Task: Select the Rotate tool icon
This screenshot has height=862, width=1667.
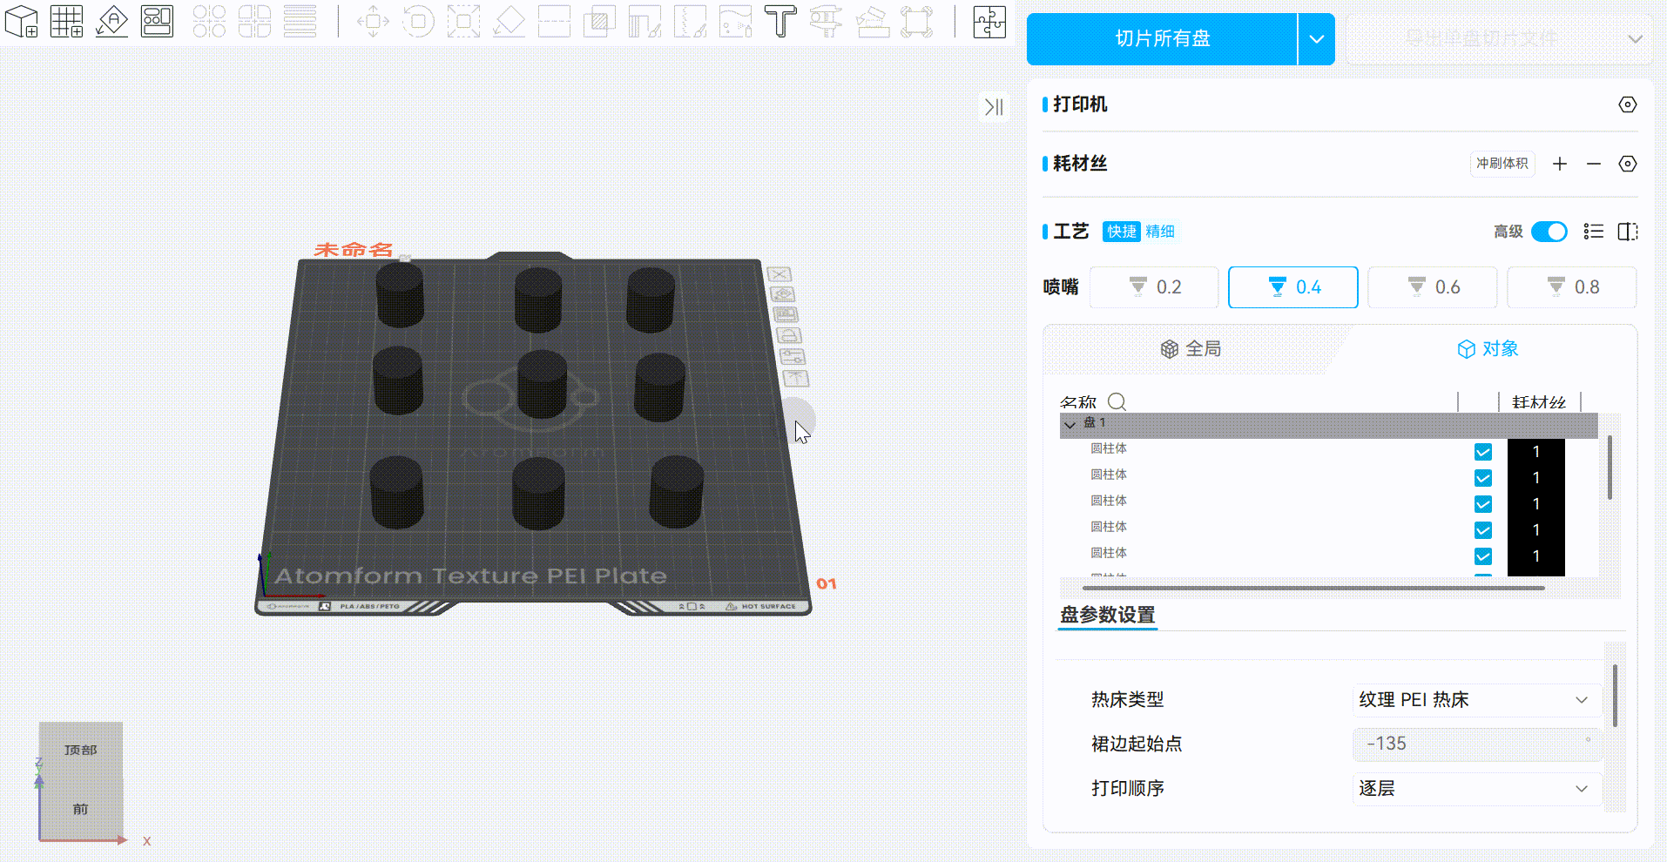Action: (418, 21)
